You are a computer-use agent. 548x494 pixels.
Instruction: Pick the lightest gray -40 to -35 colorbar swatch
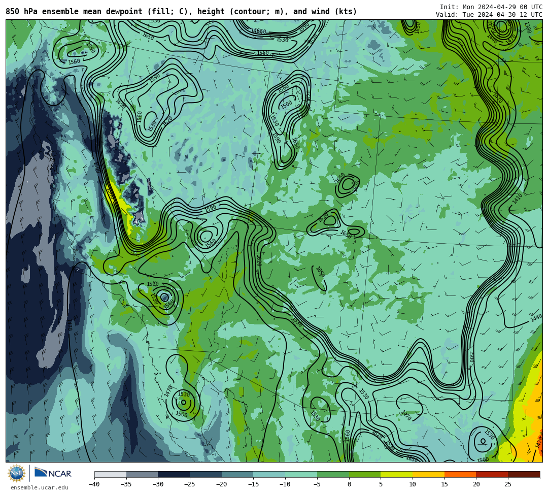click(111, 474)
